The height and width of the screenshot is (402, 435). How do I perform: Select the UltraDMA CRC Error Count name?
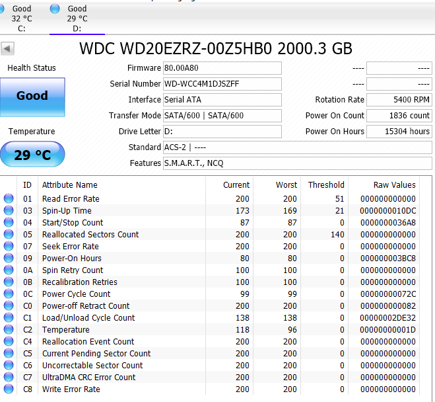coord(88,378)
